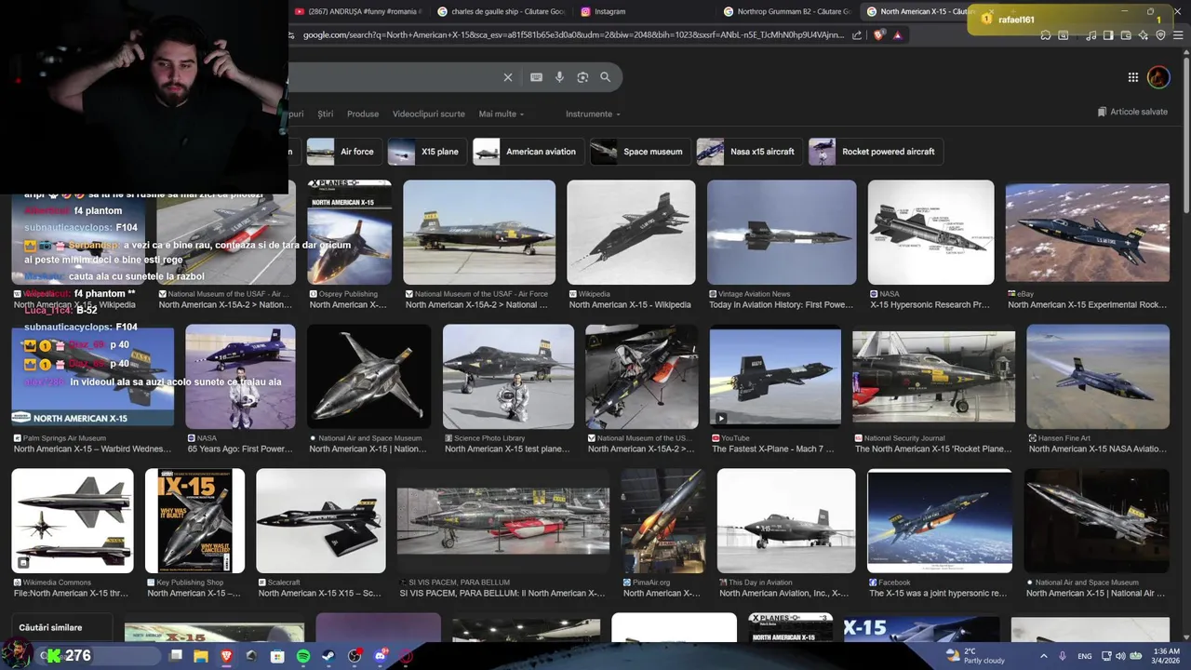Open Articole salvate saved items
Image resolution: width=1191 pixels, height=670 pixels.
point(1132,112)
